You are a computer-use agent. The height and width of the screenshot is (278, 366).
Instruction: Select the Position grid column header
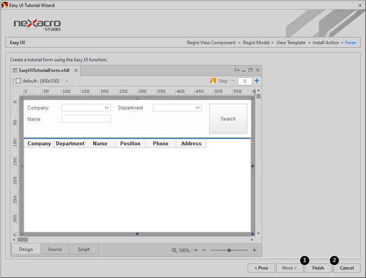click(x=130, y=143)
